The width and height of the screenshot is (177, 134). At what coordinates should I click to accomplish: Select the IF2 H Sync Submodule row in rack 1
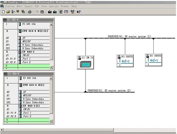click(x=27, y=102)
